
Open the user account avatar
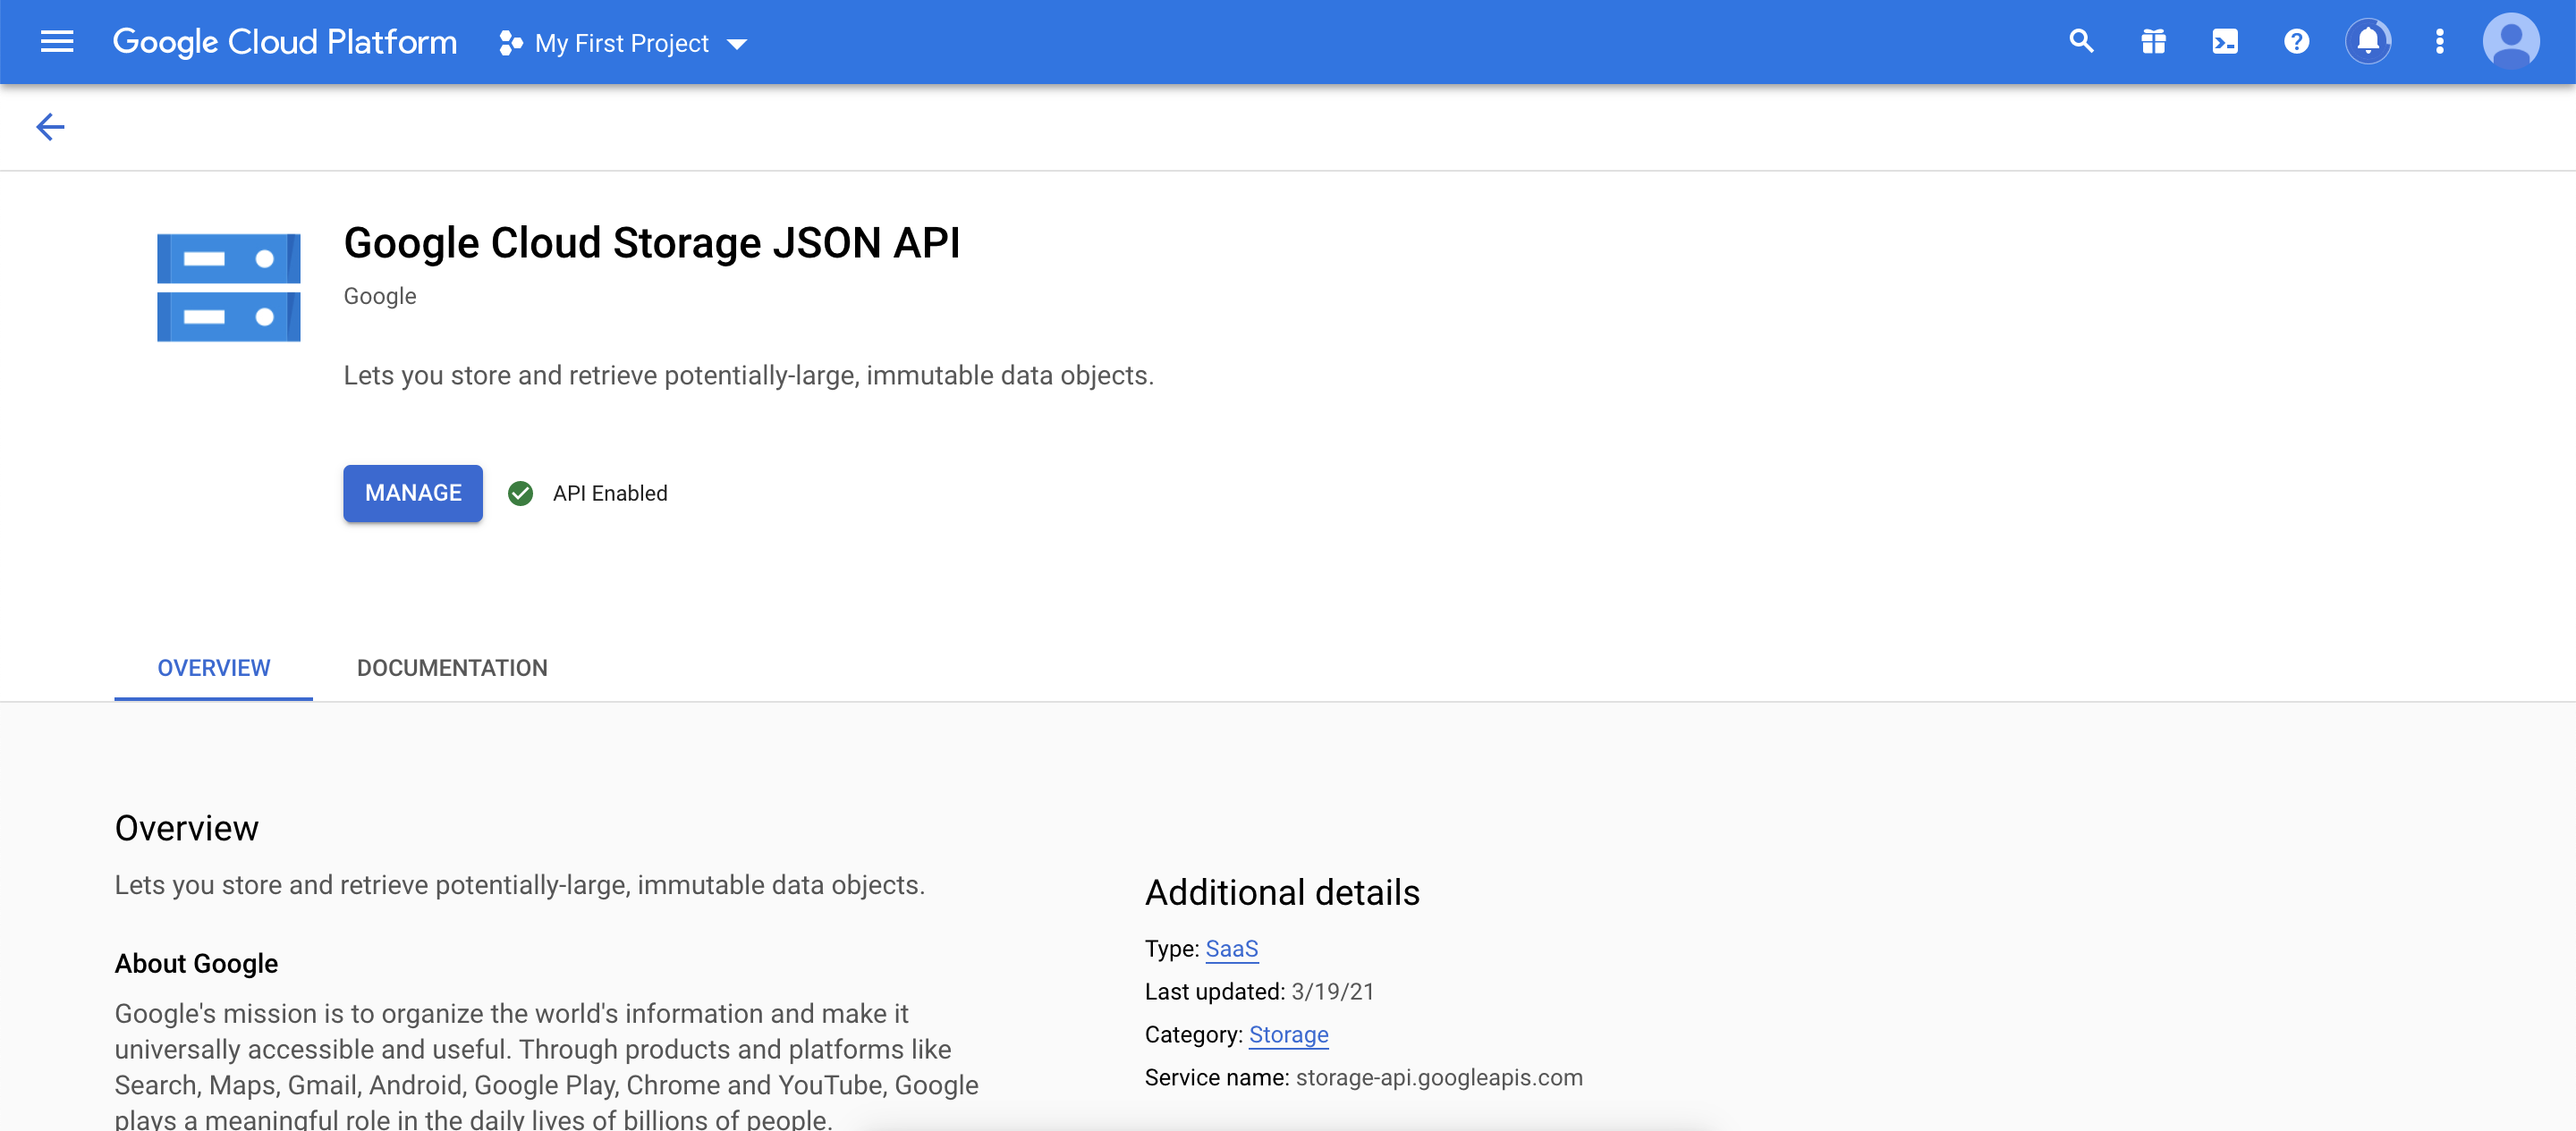tap(2511, 41)
